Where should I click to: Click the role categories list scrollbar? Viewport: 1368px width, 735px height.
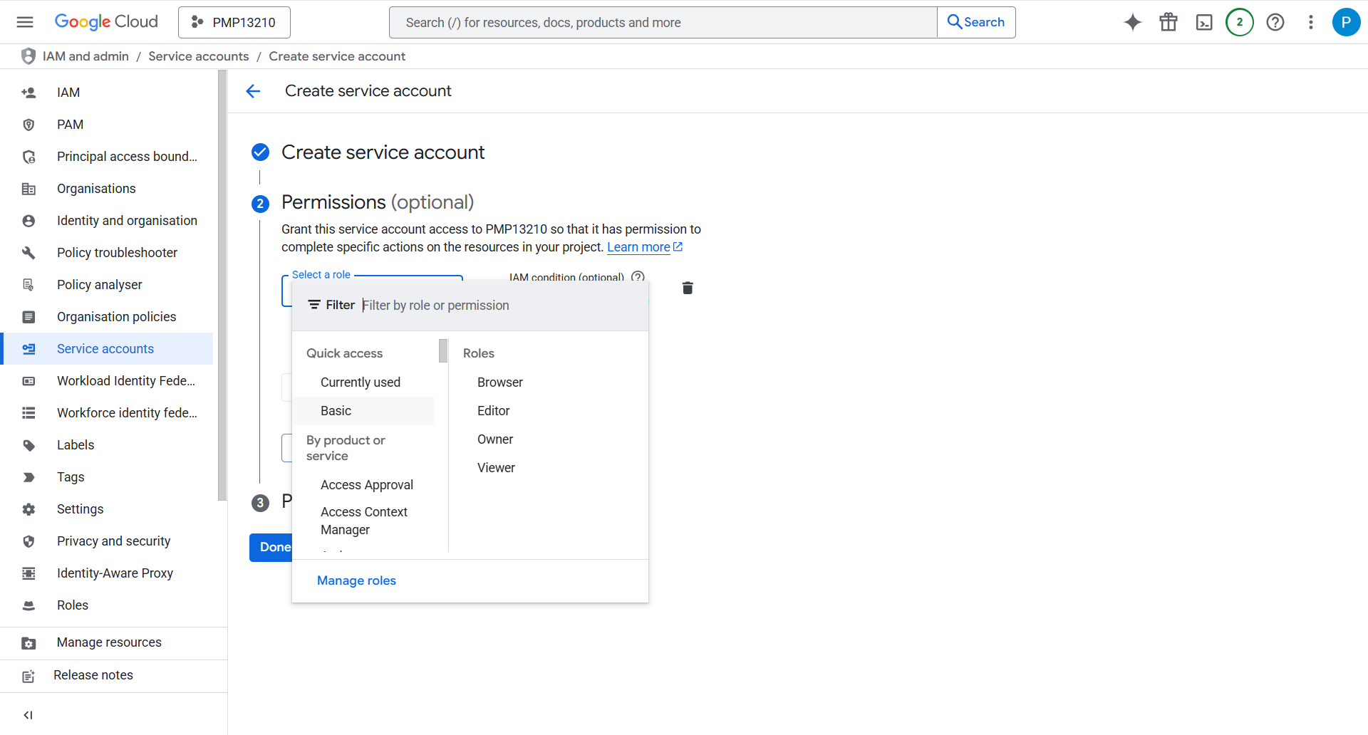[443, 351]
